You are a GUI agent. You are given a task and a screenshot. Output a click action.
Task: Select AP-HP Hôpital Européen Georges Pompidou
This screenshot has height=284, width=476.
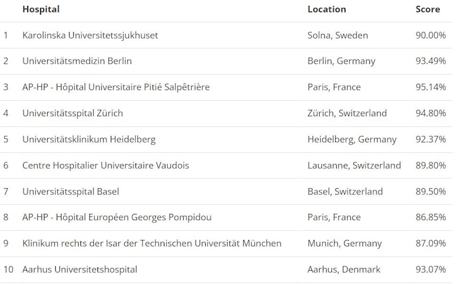tap(117, 218)
